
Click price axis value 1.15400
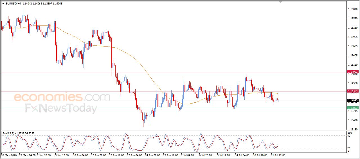tap(353, 56)
